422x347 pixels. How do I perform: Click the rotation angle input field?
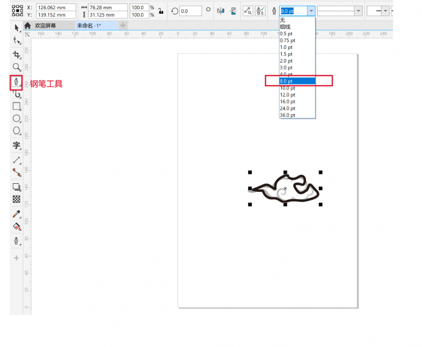[189, 11]
